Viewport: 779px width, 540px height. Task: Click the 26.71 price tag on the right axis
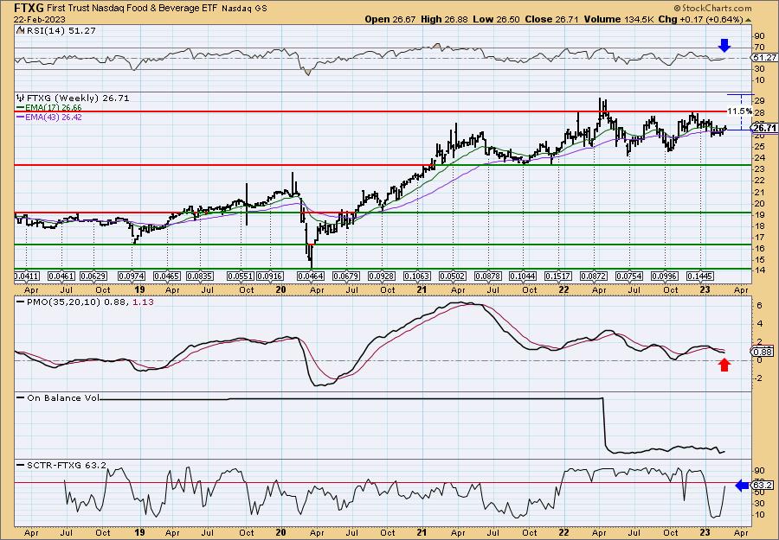tap(764, 128)
